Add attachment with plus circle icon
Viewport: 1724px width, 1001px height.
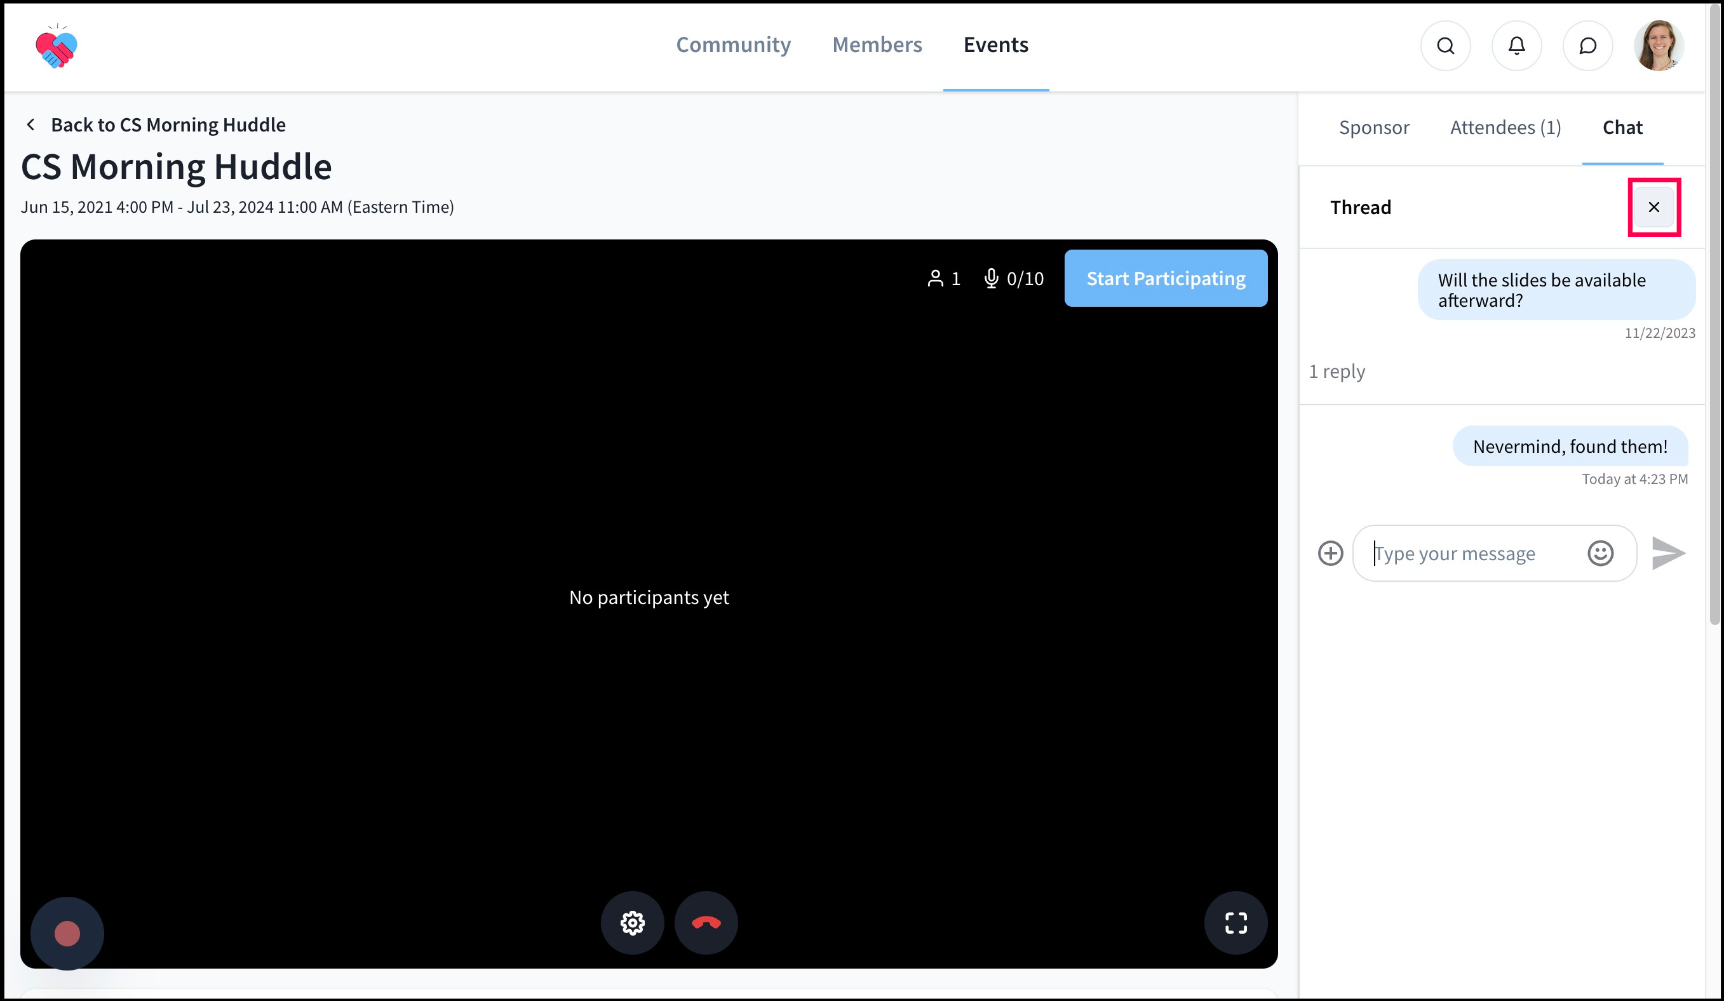point(1330,553)
